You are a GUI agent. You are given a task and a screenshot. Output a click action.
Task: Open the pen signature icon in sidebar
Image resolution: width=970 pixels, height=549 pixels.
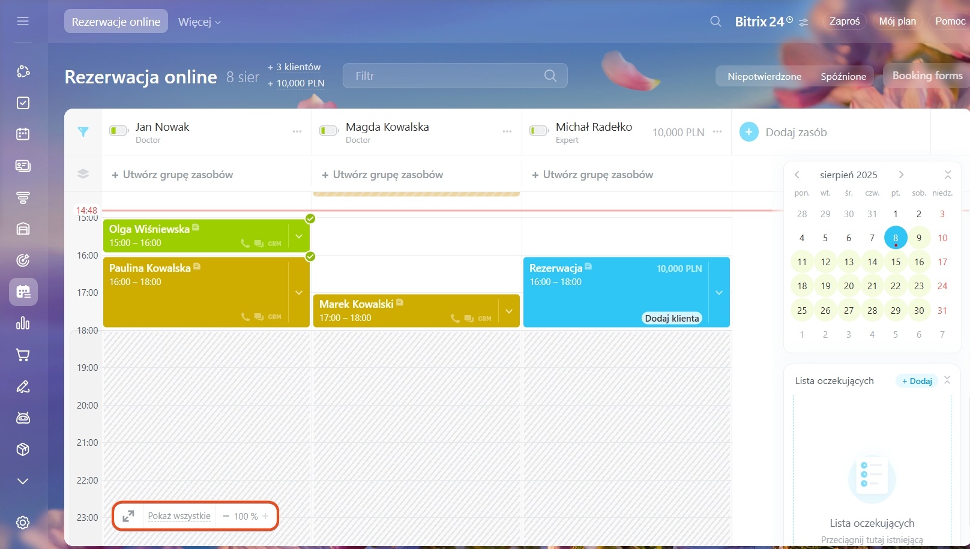(x=23, y=386)
